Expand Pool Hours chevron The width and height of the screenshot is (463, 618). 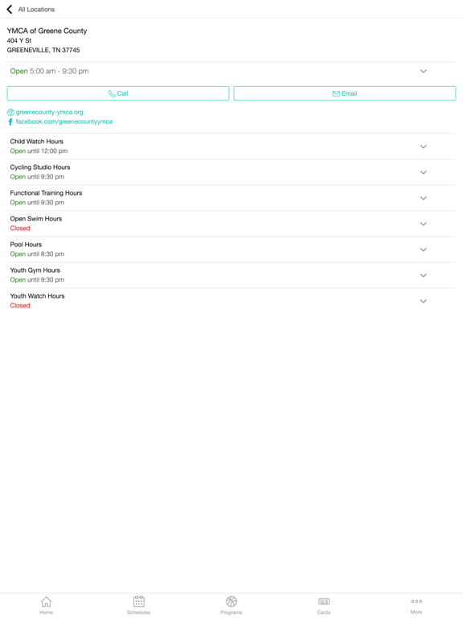pos(424,249)
